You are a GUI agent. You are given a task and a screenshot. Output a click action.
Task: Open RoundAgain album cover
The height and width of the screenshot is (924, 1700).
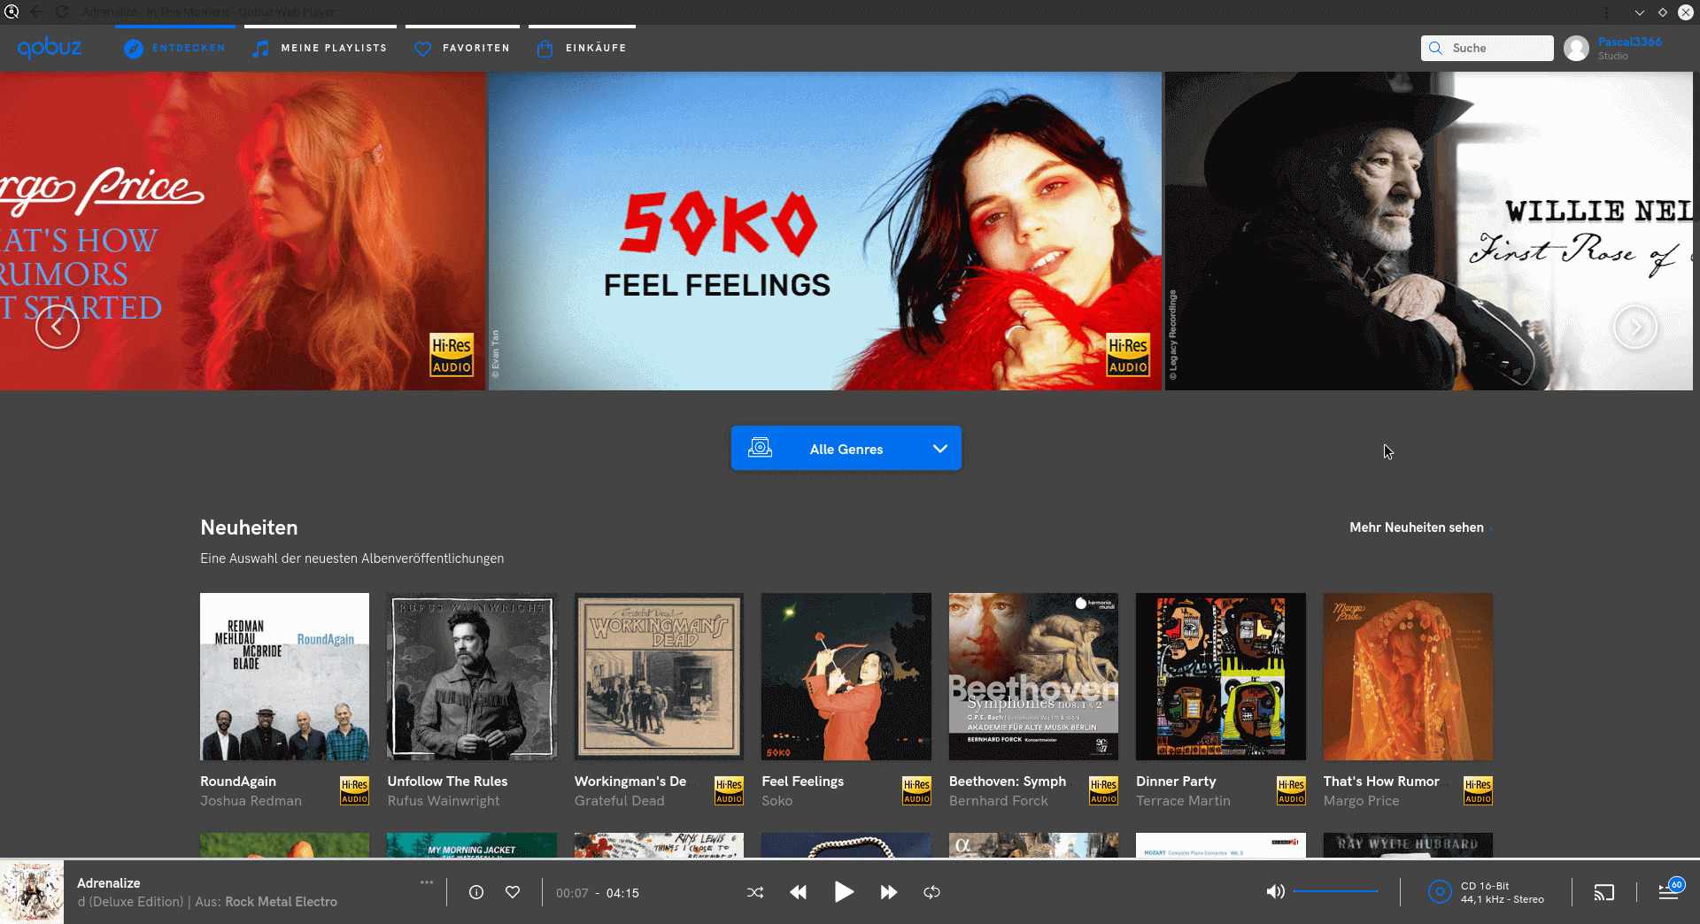284,676
